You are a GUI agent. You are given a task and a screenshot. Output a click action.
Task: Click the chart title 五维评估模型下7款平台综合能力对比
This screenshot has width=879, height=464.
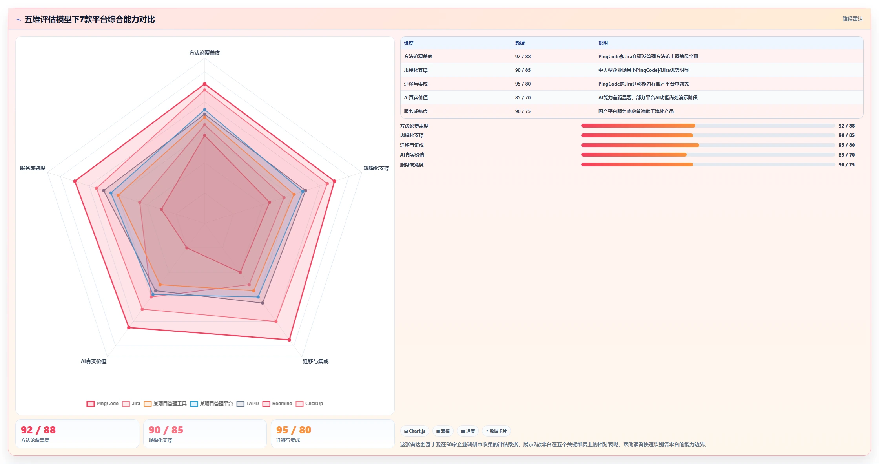89,19
